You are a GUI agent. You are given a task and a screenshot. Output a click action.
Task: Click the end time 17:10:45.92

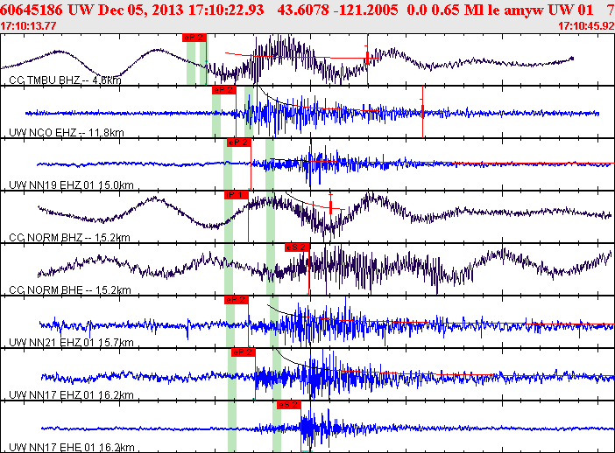click(586, 26)
